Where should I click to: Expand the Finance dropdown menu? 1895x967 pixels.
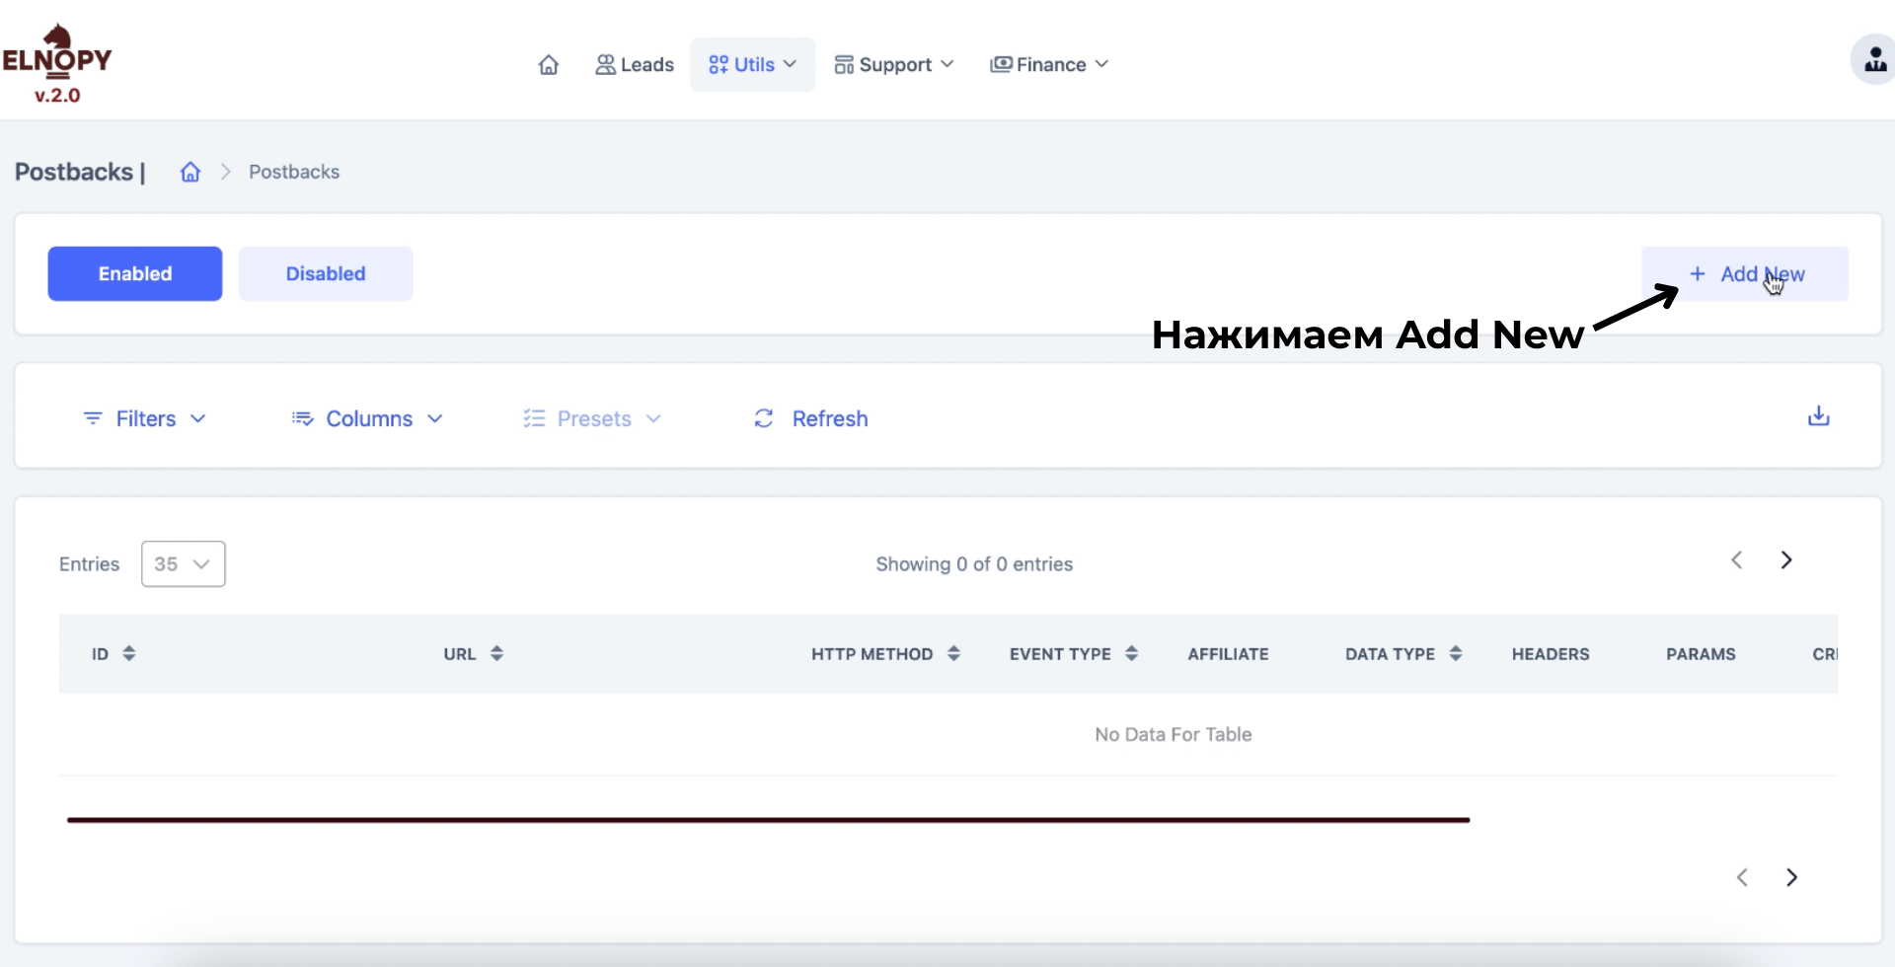click(1049, 64)
